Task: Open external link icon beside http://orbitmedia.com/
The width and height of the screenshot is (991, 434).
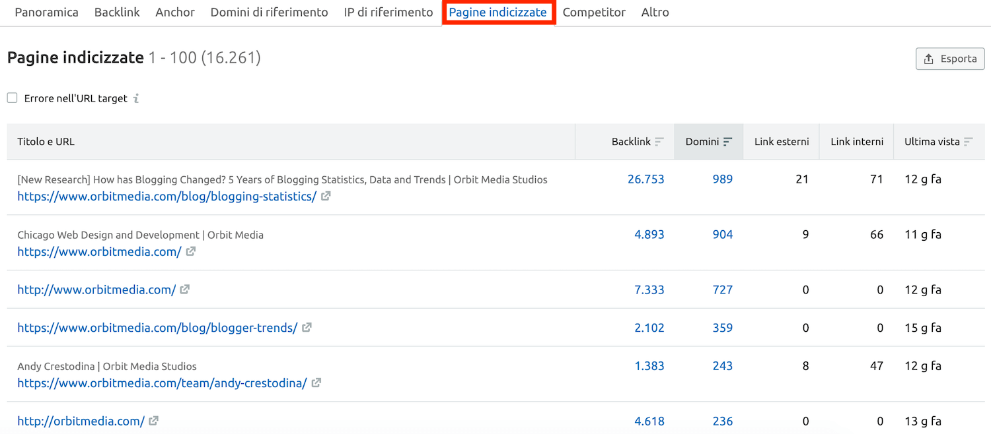Action: click(154, 421)
